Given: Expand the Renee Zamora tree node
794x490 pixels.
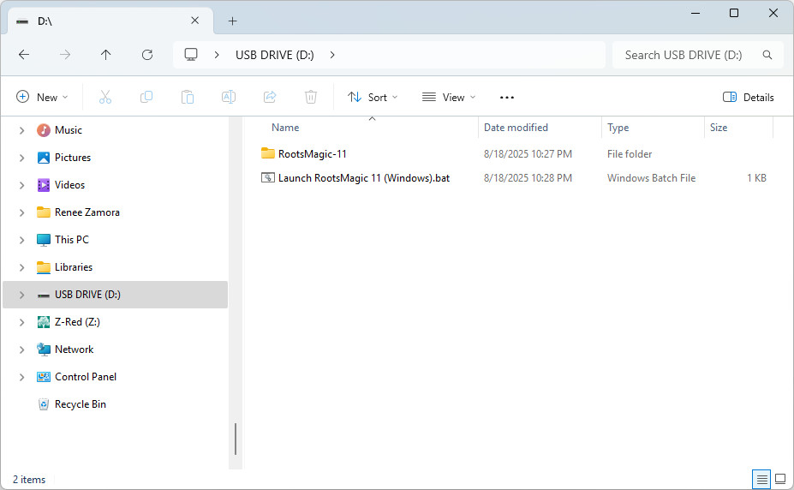Looking at the screenshot, I should [x=21, y=212].
